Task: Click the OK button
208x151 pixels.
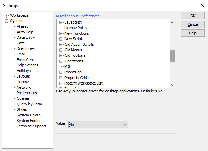Action: pyautogui.click(x=193, y=16)
